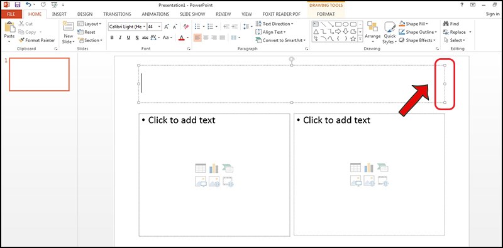The width and height of the screenshot is (503, 248).
Task: Decrease the font size
Action: (x=175, y=27)
